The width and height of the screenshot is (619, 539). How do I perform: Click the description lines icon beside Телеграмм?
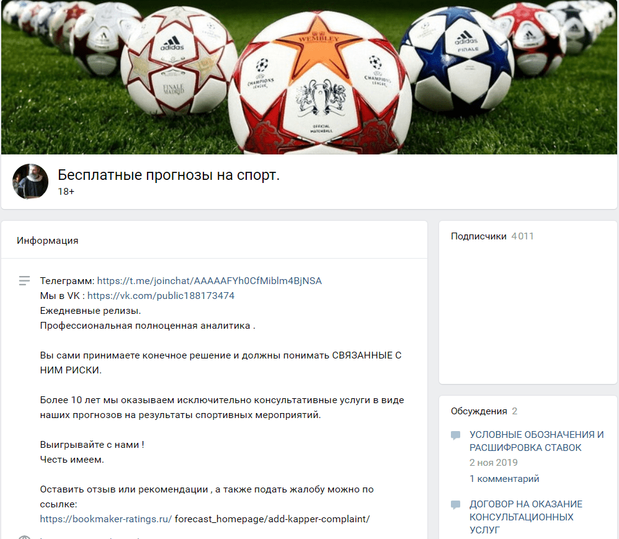24,281
